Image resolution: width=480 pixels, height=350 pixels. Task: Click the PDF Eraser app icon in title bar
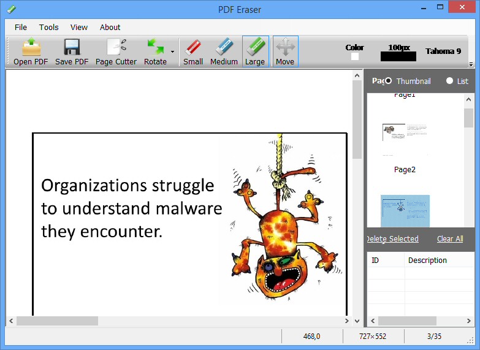11,9
